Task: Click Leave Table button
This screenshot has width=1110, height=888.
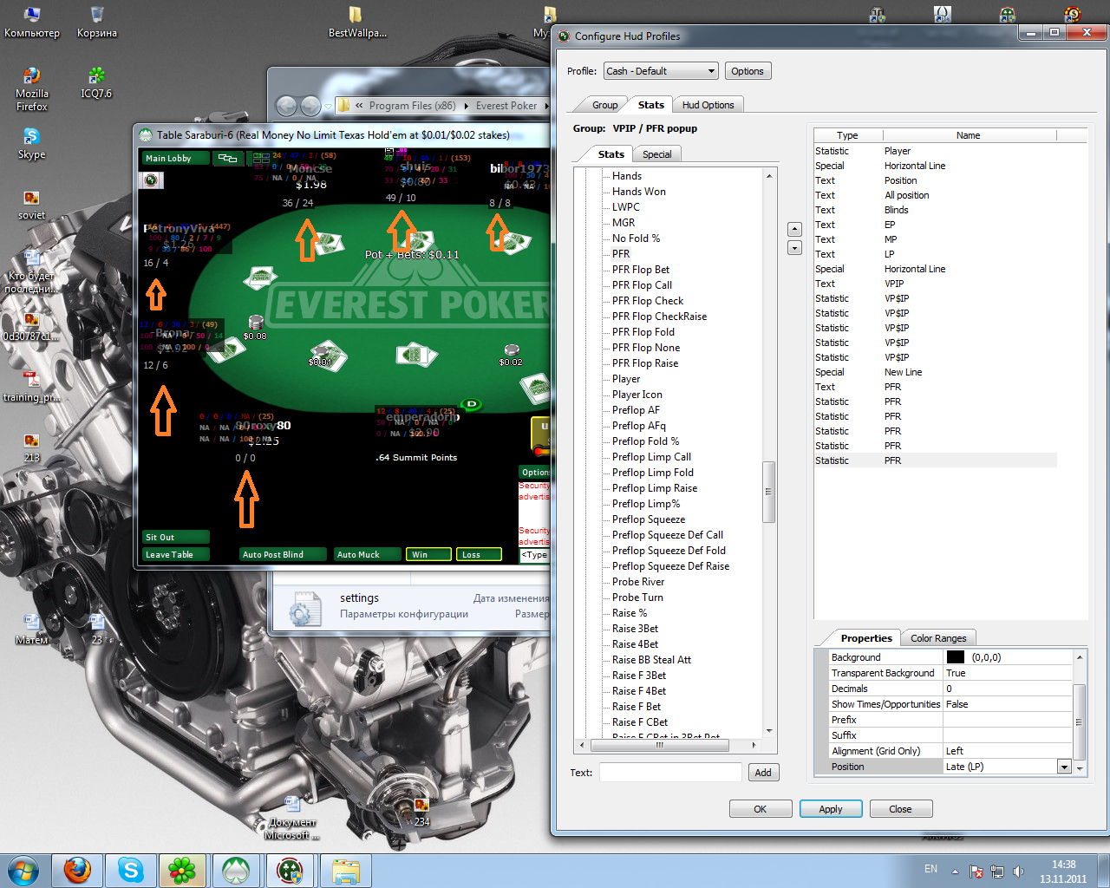Action: click(x=175, y=555)
